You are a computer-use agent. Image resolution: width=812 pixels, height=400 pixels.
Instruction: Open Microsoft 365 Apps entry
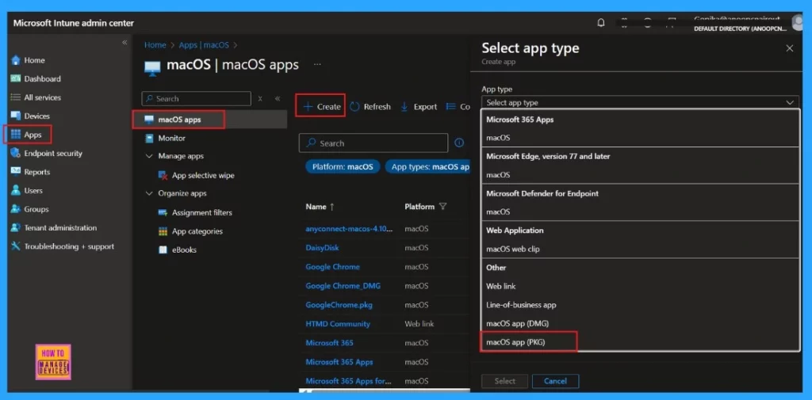(339, 362)
